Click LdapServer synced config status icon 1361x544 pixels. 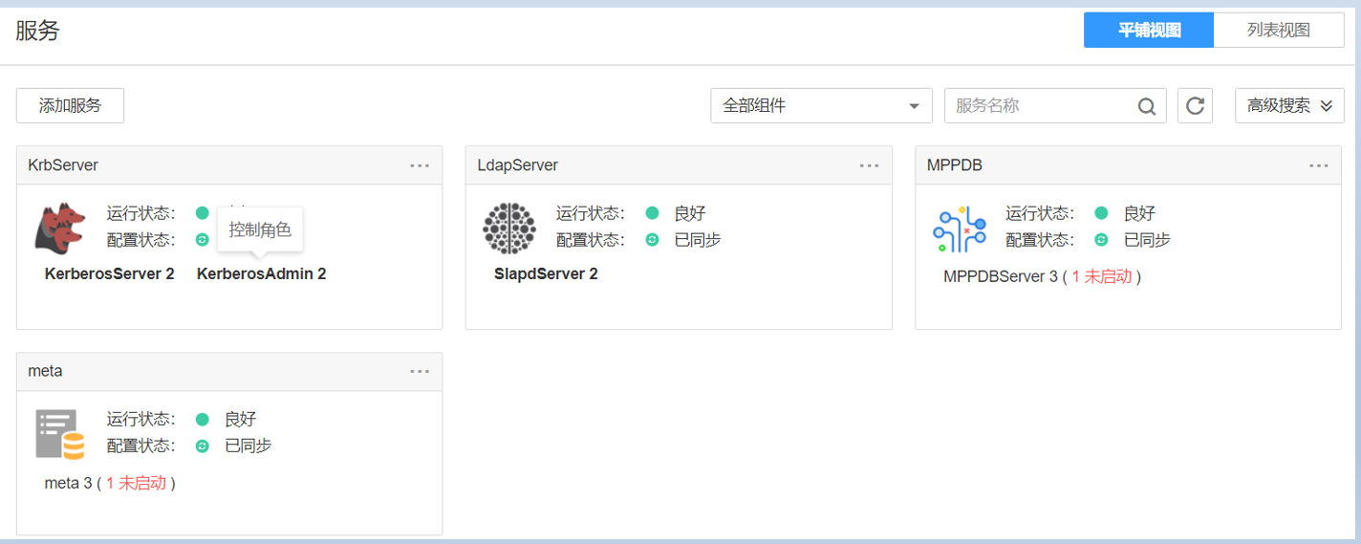click(652, 240)
